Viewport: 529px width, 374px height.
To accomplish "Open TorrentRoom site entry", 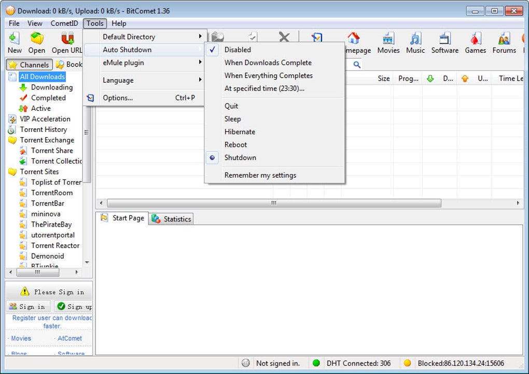I will 52,192.
